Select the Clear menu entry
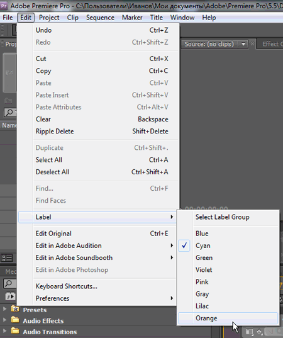283x338 pixels. [99, 119]
